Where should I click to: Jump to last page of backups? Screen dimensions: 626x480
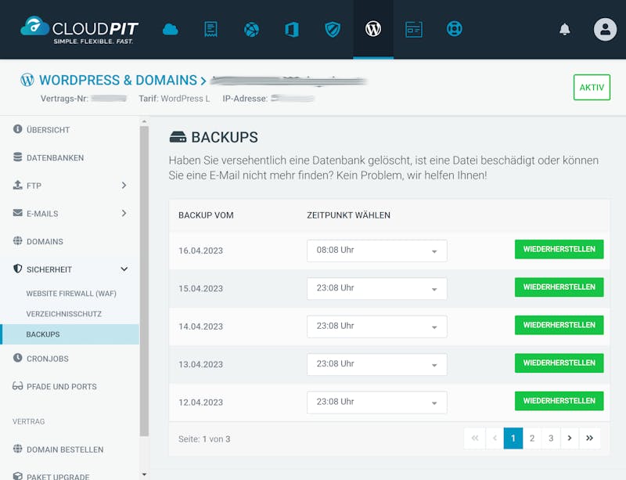pyautogui.click(x=589, y=438)
